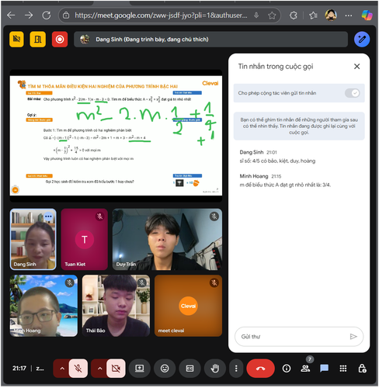379x388 pixels.
Task: Turn on the camera
Action: (x=116, y=369)
